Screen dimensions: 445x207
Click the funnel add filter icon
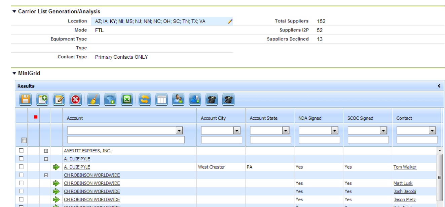click(110, 100)
